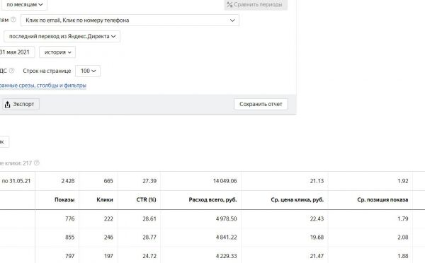Click total impressions value '2 428'

point(68,181)
